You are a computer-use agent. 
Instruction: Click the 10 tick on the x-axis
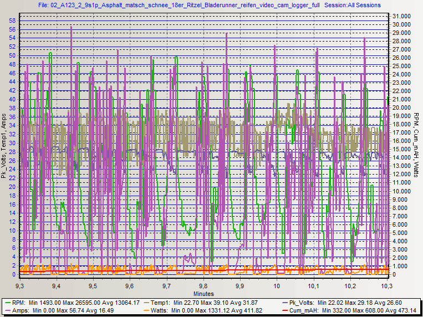277,285
